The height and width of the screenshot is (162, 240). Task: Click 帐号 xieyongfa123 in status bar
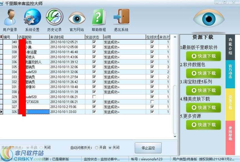[x=147, y=159]
